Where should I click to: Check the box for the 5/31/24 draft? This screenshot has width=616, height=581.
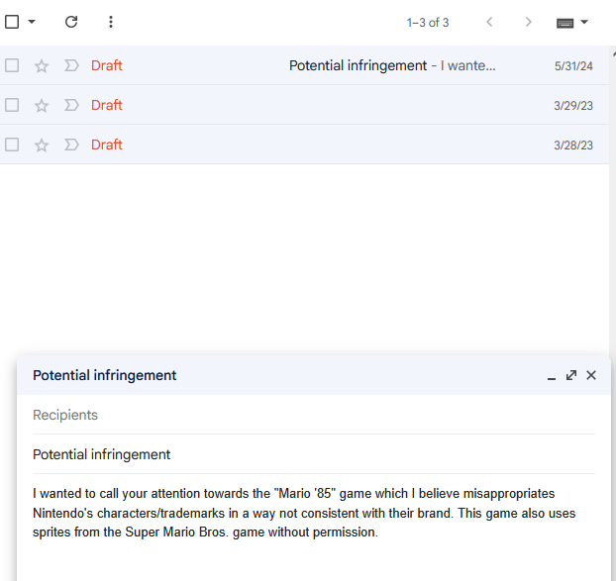click(12, 65)
